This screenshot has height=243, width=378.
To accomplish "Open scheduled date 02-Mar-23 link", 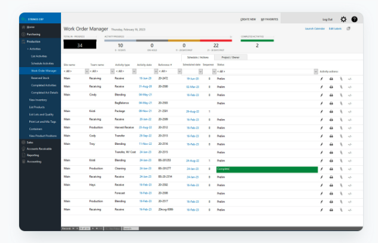I will (193, 87).
